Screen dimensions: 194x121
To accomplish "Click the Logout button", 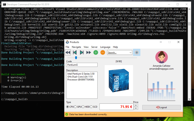I will point(162,107).
